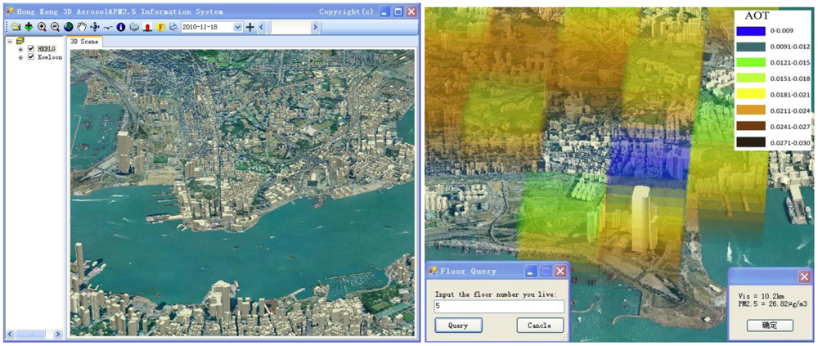Collapse the root layer group node
This screenshot has height=346, width=818.
pos(10,40)
